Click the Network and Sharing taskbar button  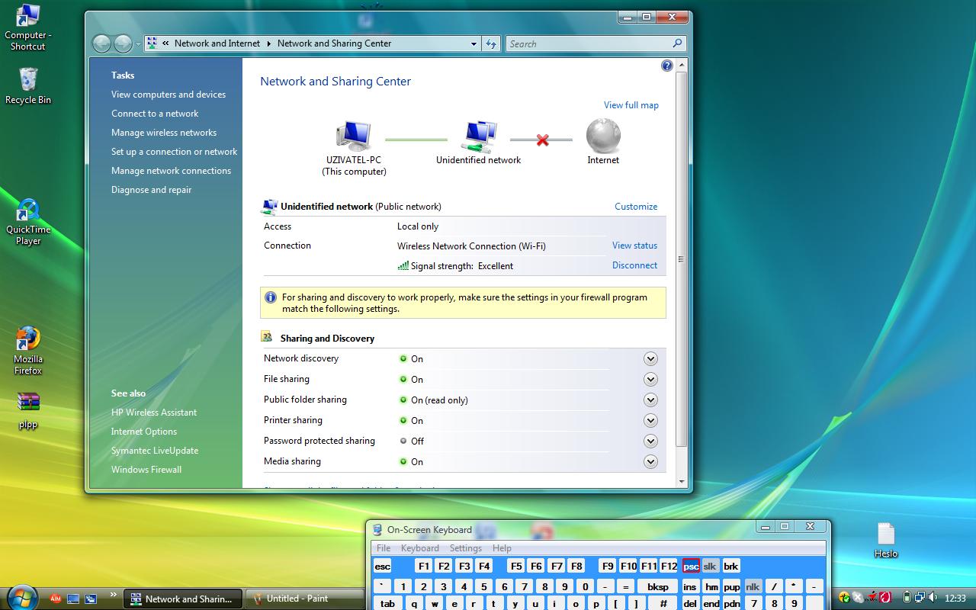click(x=183, y=599)
